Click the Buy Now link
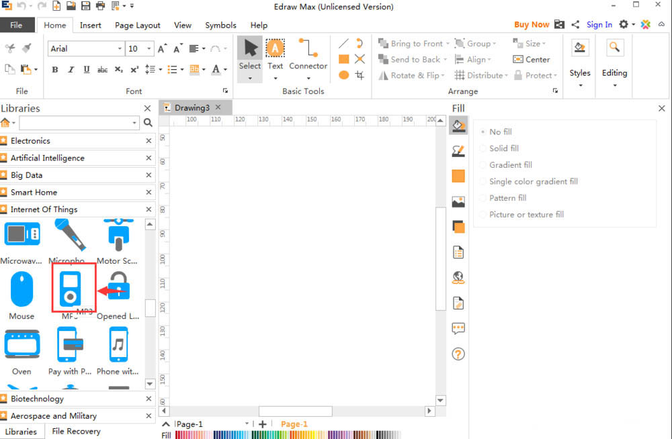 (x=531, y=25)
